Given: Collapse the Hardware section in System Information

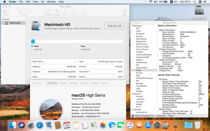Looking at the screenshot, I should (x=132, y=26).
